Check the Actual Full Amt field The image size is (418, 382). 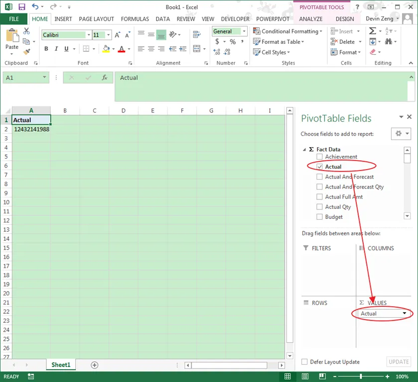click(319, 197)
